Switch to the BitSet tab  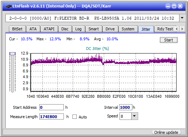pos(17,29)
